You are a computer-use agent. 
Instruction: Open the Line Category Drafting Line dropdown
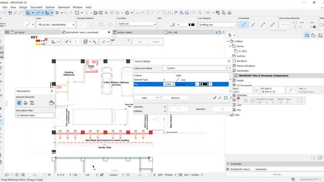pos(217,25)
